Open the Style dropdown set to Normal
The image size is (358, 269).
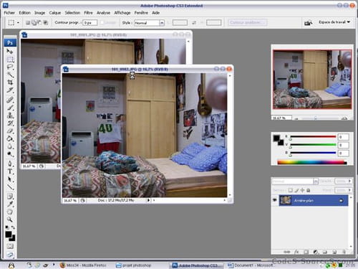(149, 23)
